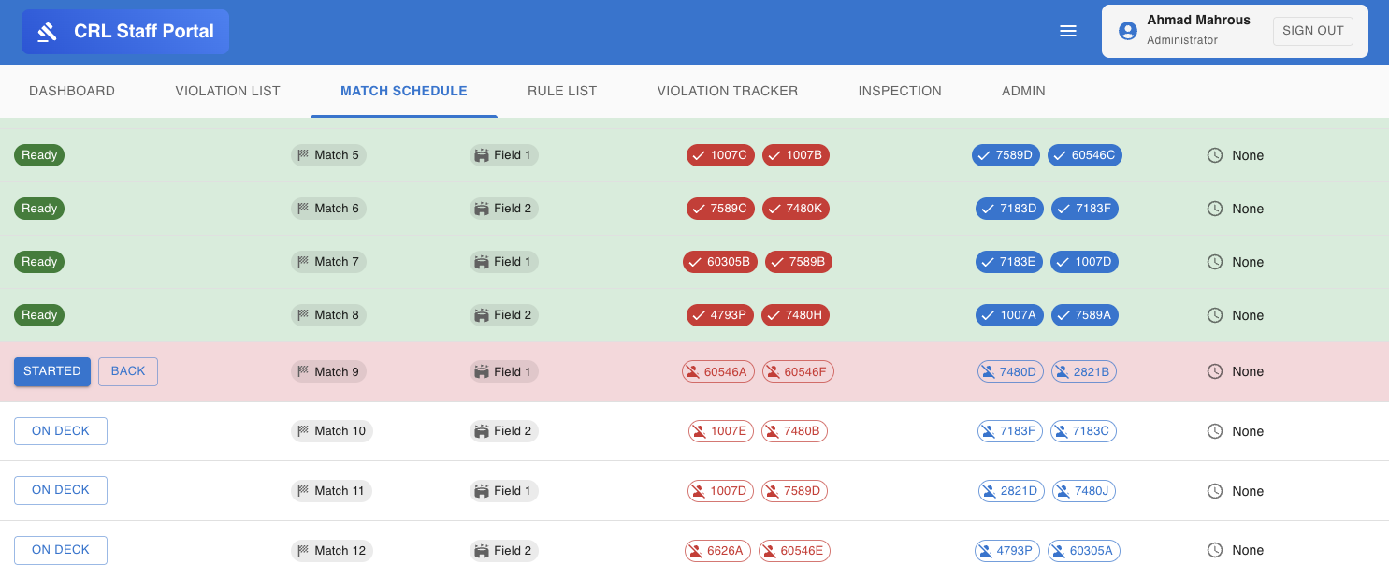Viewport: 1389px width, 579px height.
Task: Click STARTED for Match 9
Action: click(51, 371)
